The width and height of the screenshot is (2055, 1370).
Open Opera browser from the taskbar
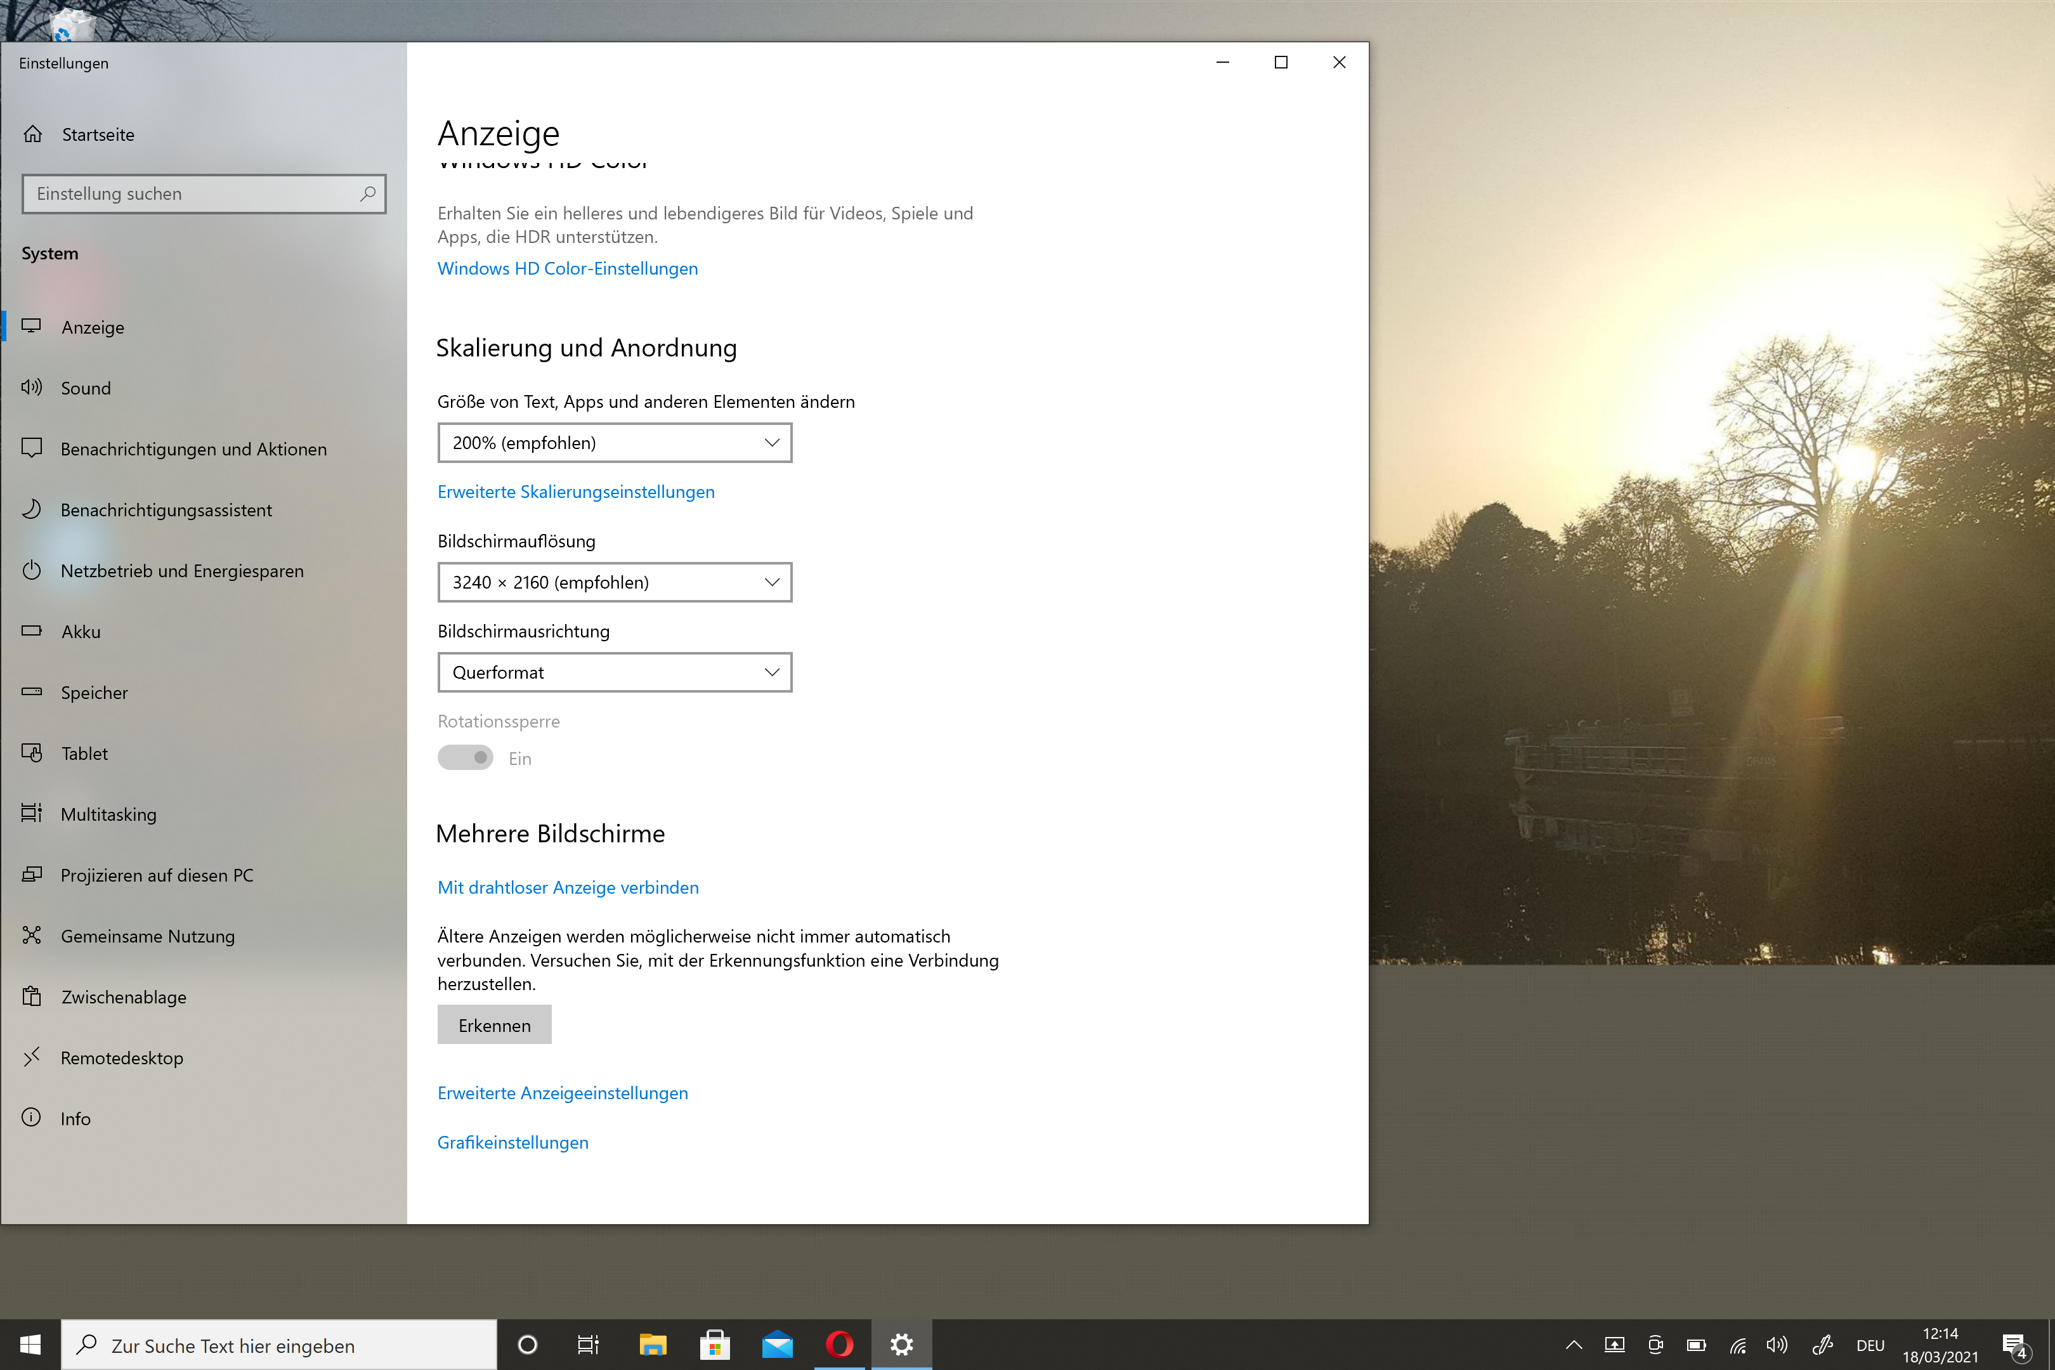pyautogui.click(x=838, y=1345)
